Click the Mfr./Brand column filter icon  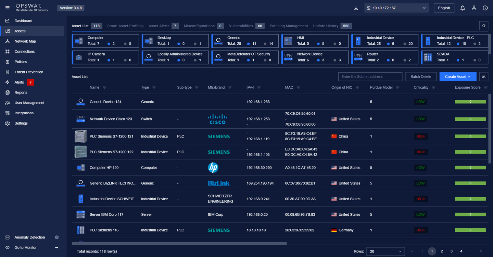[x=230, y=88]
